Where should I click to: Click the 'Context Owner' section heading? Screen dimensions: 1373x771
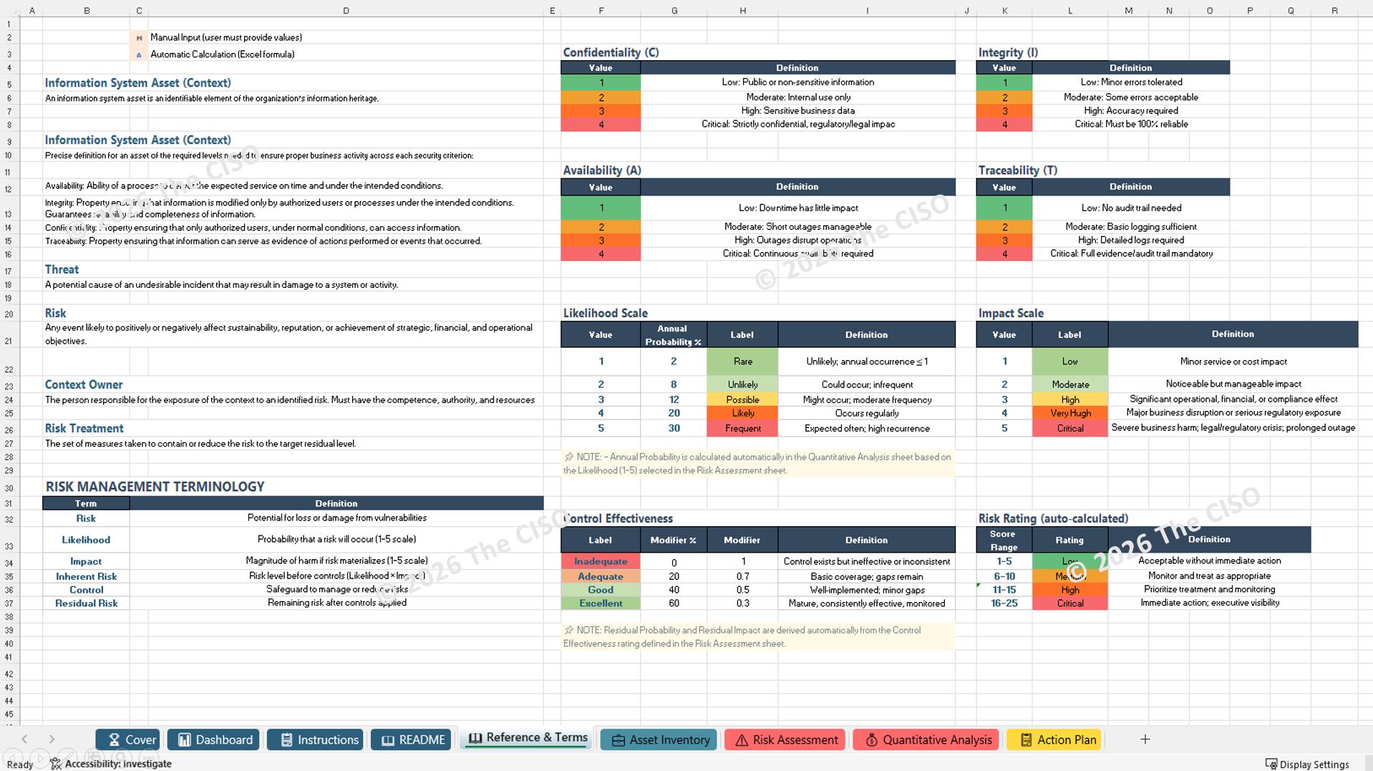(x=84, y=384)
